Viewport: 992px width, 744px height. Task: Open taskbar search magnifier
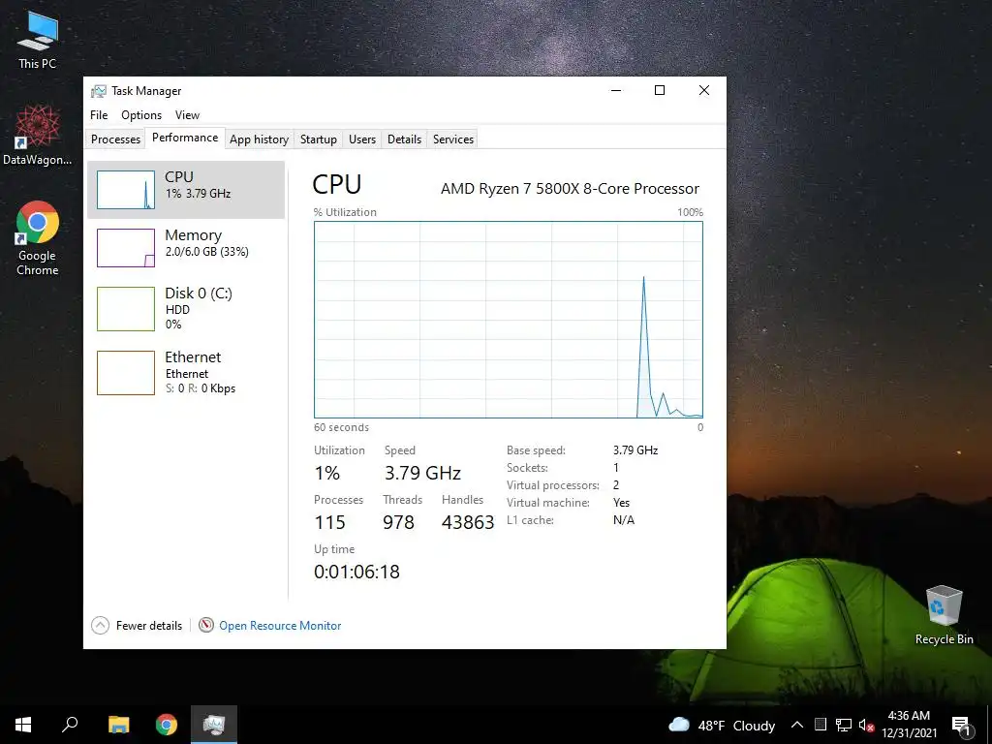tap(70, 725)
